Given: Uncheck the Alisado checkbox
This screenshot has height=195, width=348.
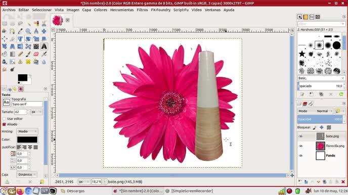Looking at the screenshot, I should [4, 124].
